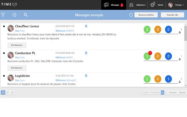The image size is (187, 117).
Task: Open the Conducteur PL message title
Action: (x=25, y=53)
